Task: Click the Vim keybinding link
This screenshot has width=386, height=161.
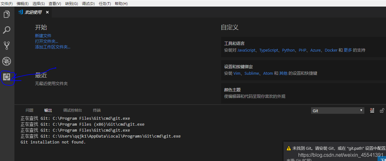Action: [x=237, y=73]
